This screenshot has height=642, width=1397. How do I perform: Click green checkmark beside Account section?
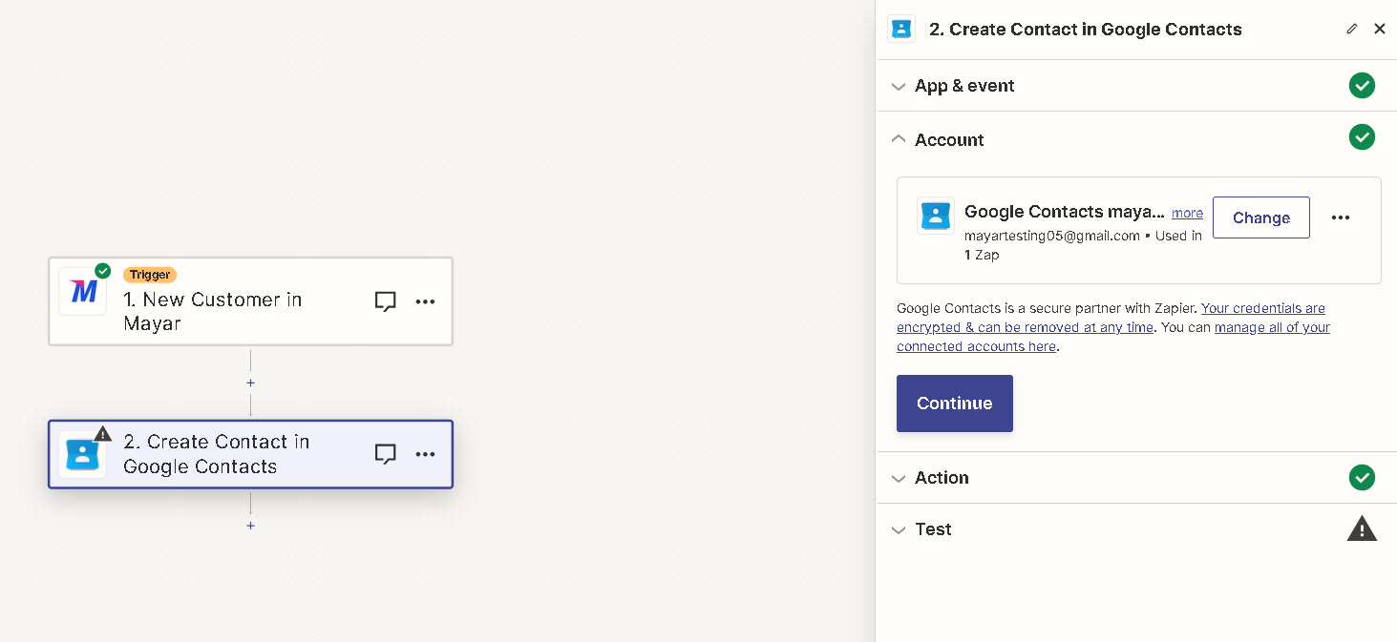point(1362,137)
